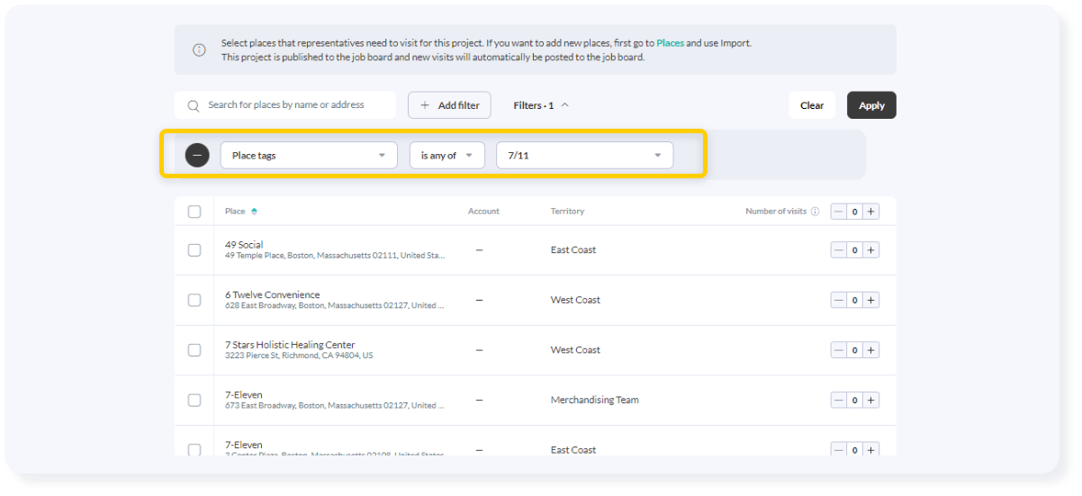Click the info icon next to Number of visits
The image size is (1082, 496).
pyautogui.click(x=815, y=212)
